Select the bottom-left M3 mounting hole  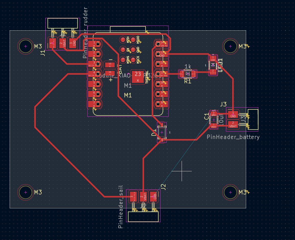click(x=25, y=192)
